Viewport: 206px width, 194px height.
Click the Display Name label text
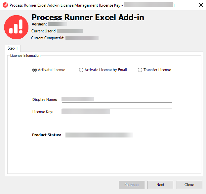45,99
